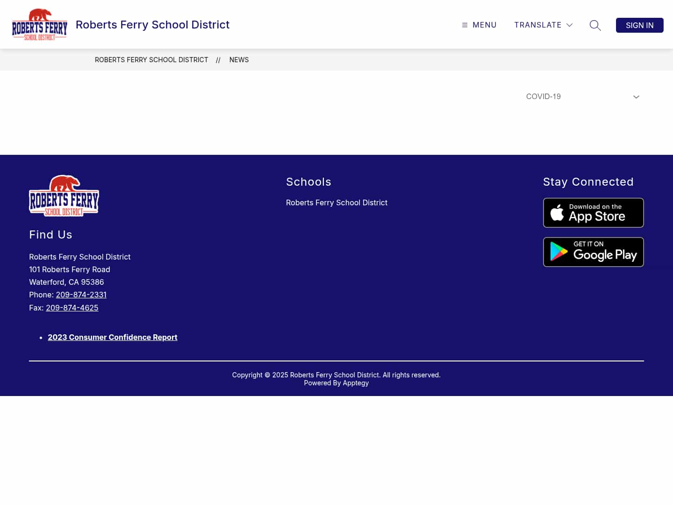Open the 2023 Consumer Confidence Report
Image resolution: width=673 pixels, height=505 pixels.
tap(112, 337)
